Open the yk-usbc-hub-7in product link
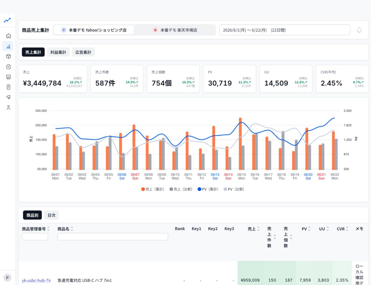 click(x=36, y=280)
